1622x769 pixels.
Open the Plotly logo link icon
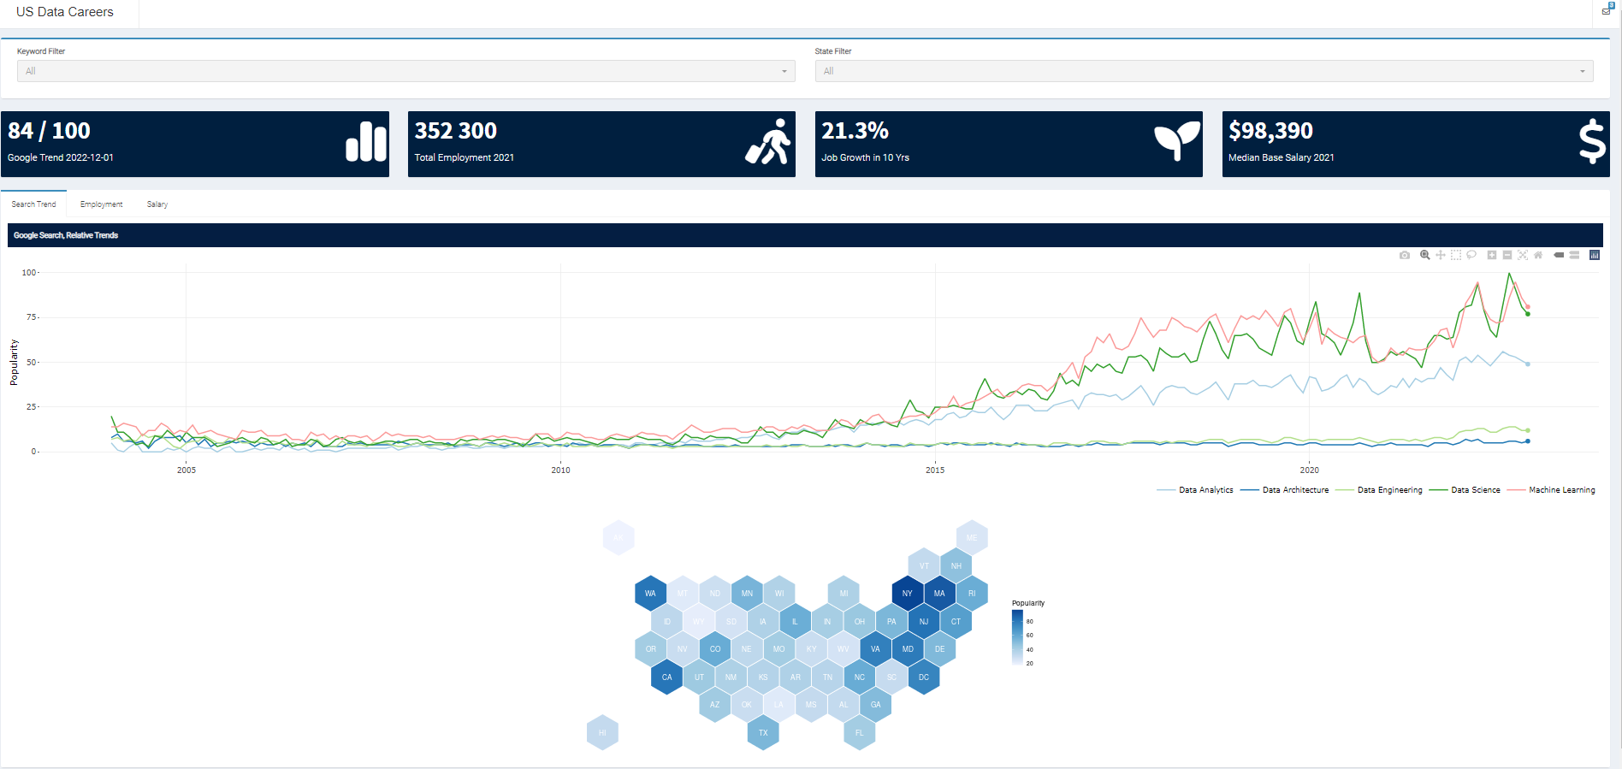(1595, 255)
